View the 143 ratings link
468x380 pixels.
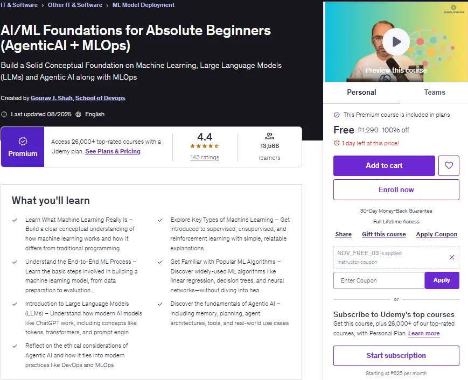205,157
